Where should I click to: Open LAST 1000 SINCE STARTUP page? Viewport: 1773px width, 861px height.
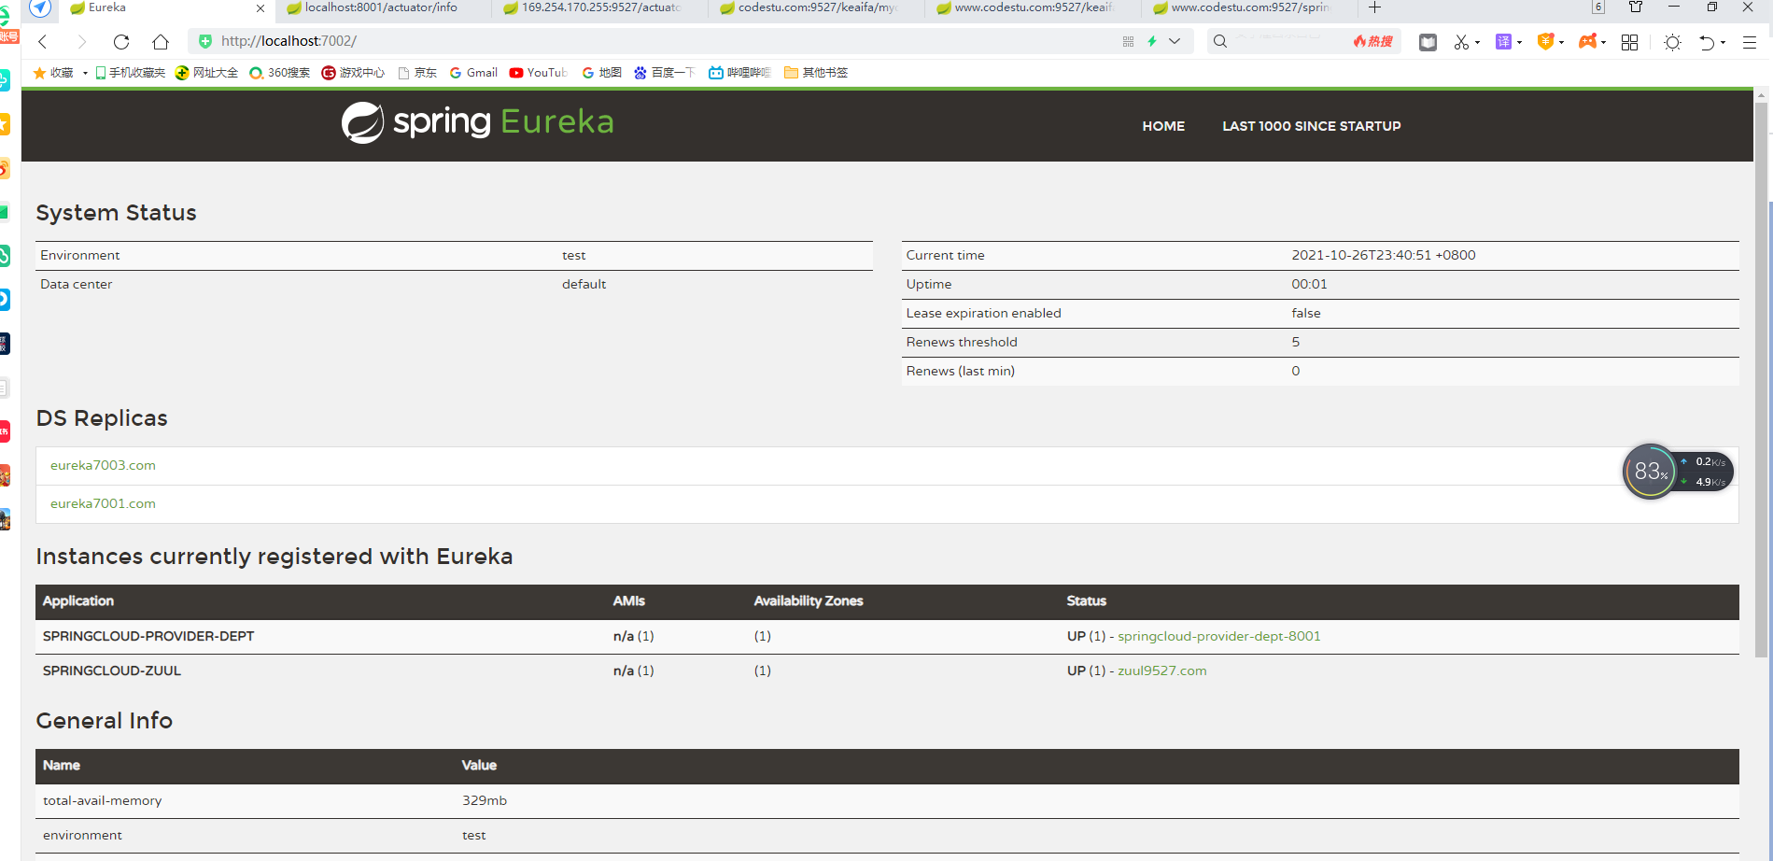click(x=1312, y=126)
